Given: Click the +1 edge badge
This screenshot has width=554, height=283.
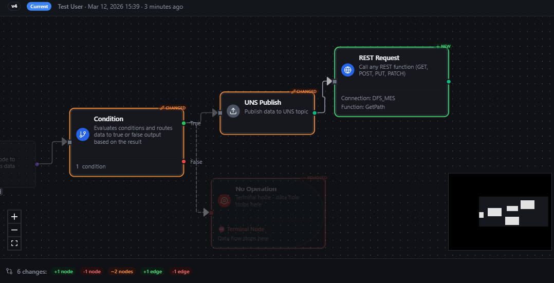Looking at the screenshot, I should point(153,272).
